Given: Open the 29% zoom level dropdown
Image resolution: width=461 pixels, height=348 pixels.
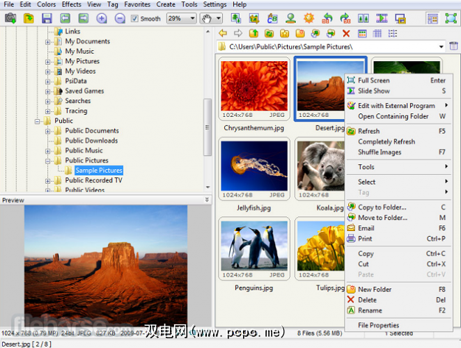Looking at the screenshot, I should point(192,19).
